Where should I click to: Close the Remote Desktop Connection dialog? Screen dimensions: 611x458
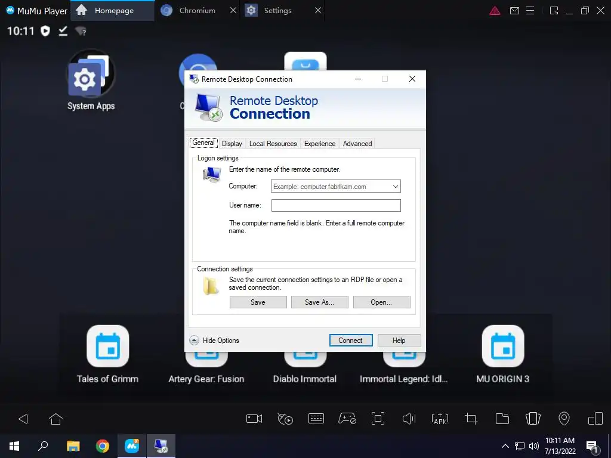click(x=412, y=79)
